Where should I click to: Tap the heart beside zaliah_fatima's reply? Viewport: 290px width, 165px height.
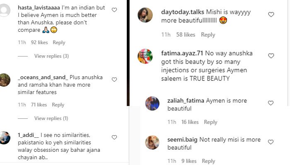coord(271,103)
